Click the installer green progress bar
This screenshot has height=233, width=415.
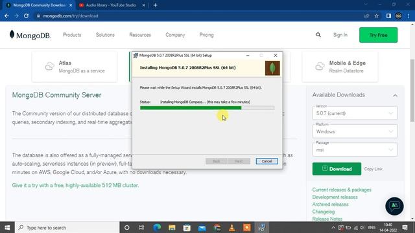coord(207,108)
